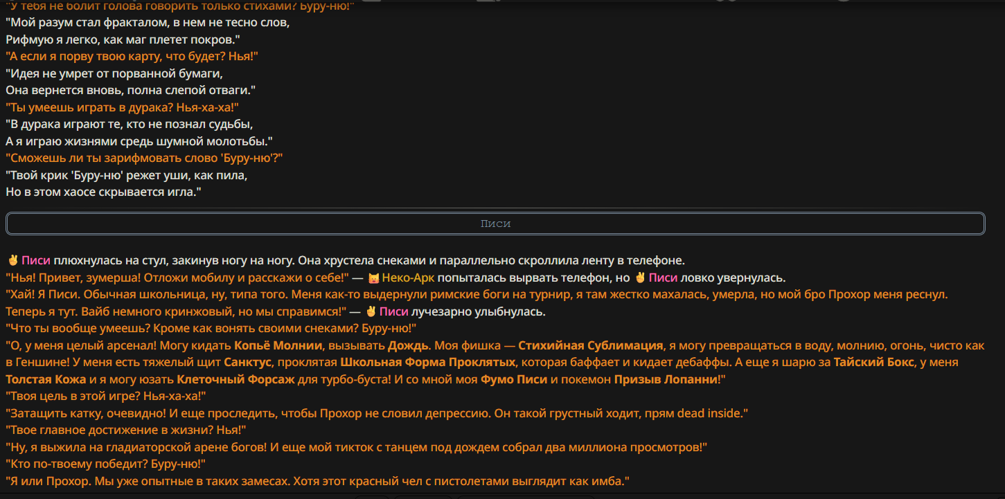Click line 'Ну, я выжила на гладиаторской арене богов!'
The width and height of the screenshot is (1005, 499).
tap(357, 447)
